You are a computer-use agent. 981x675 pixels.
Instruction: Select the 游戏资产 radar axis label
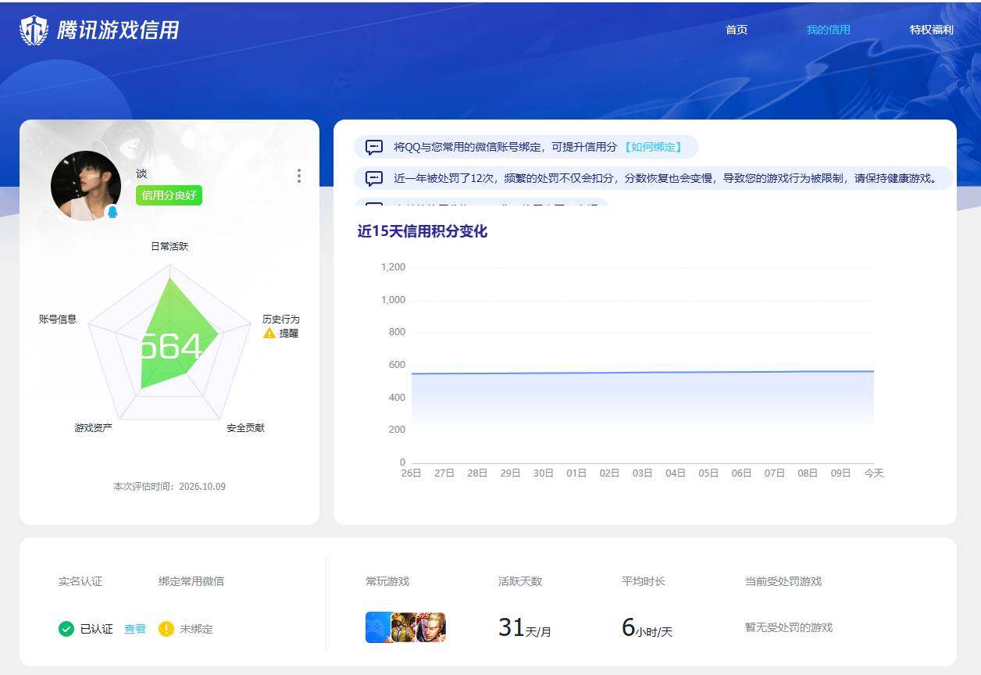point(94,427)
